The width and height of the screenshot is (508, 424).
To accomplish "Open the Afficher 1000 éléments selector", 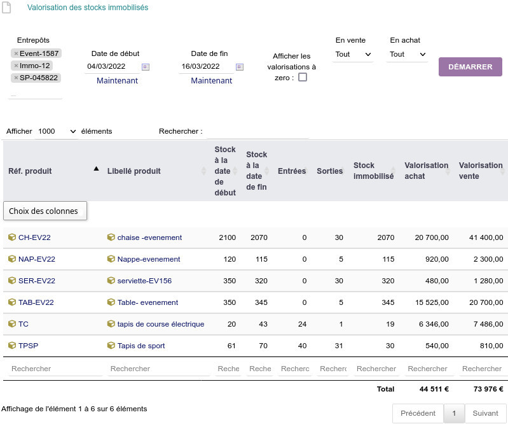I will (57, 131).
